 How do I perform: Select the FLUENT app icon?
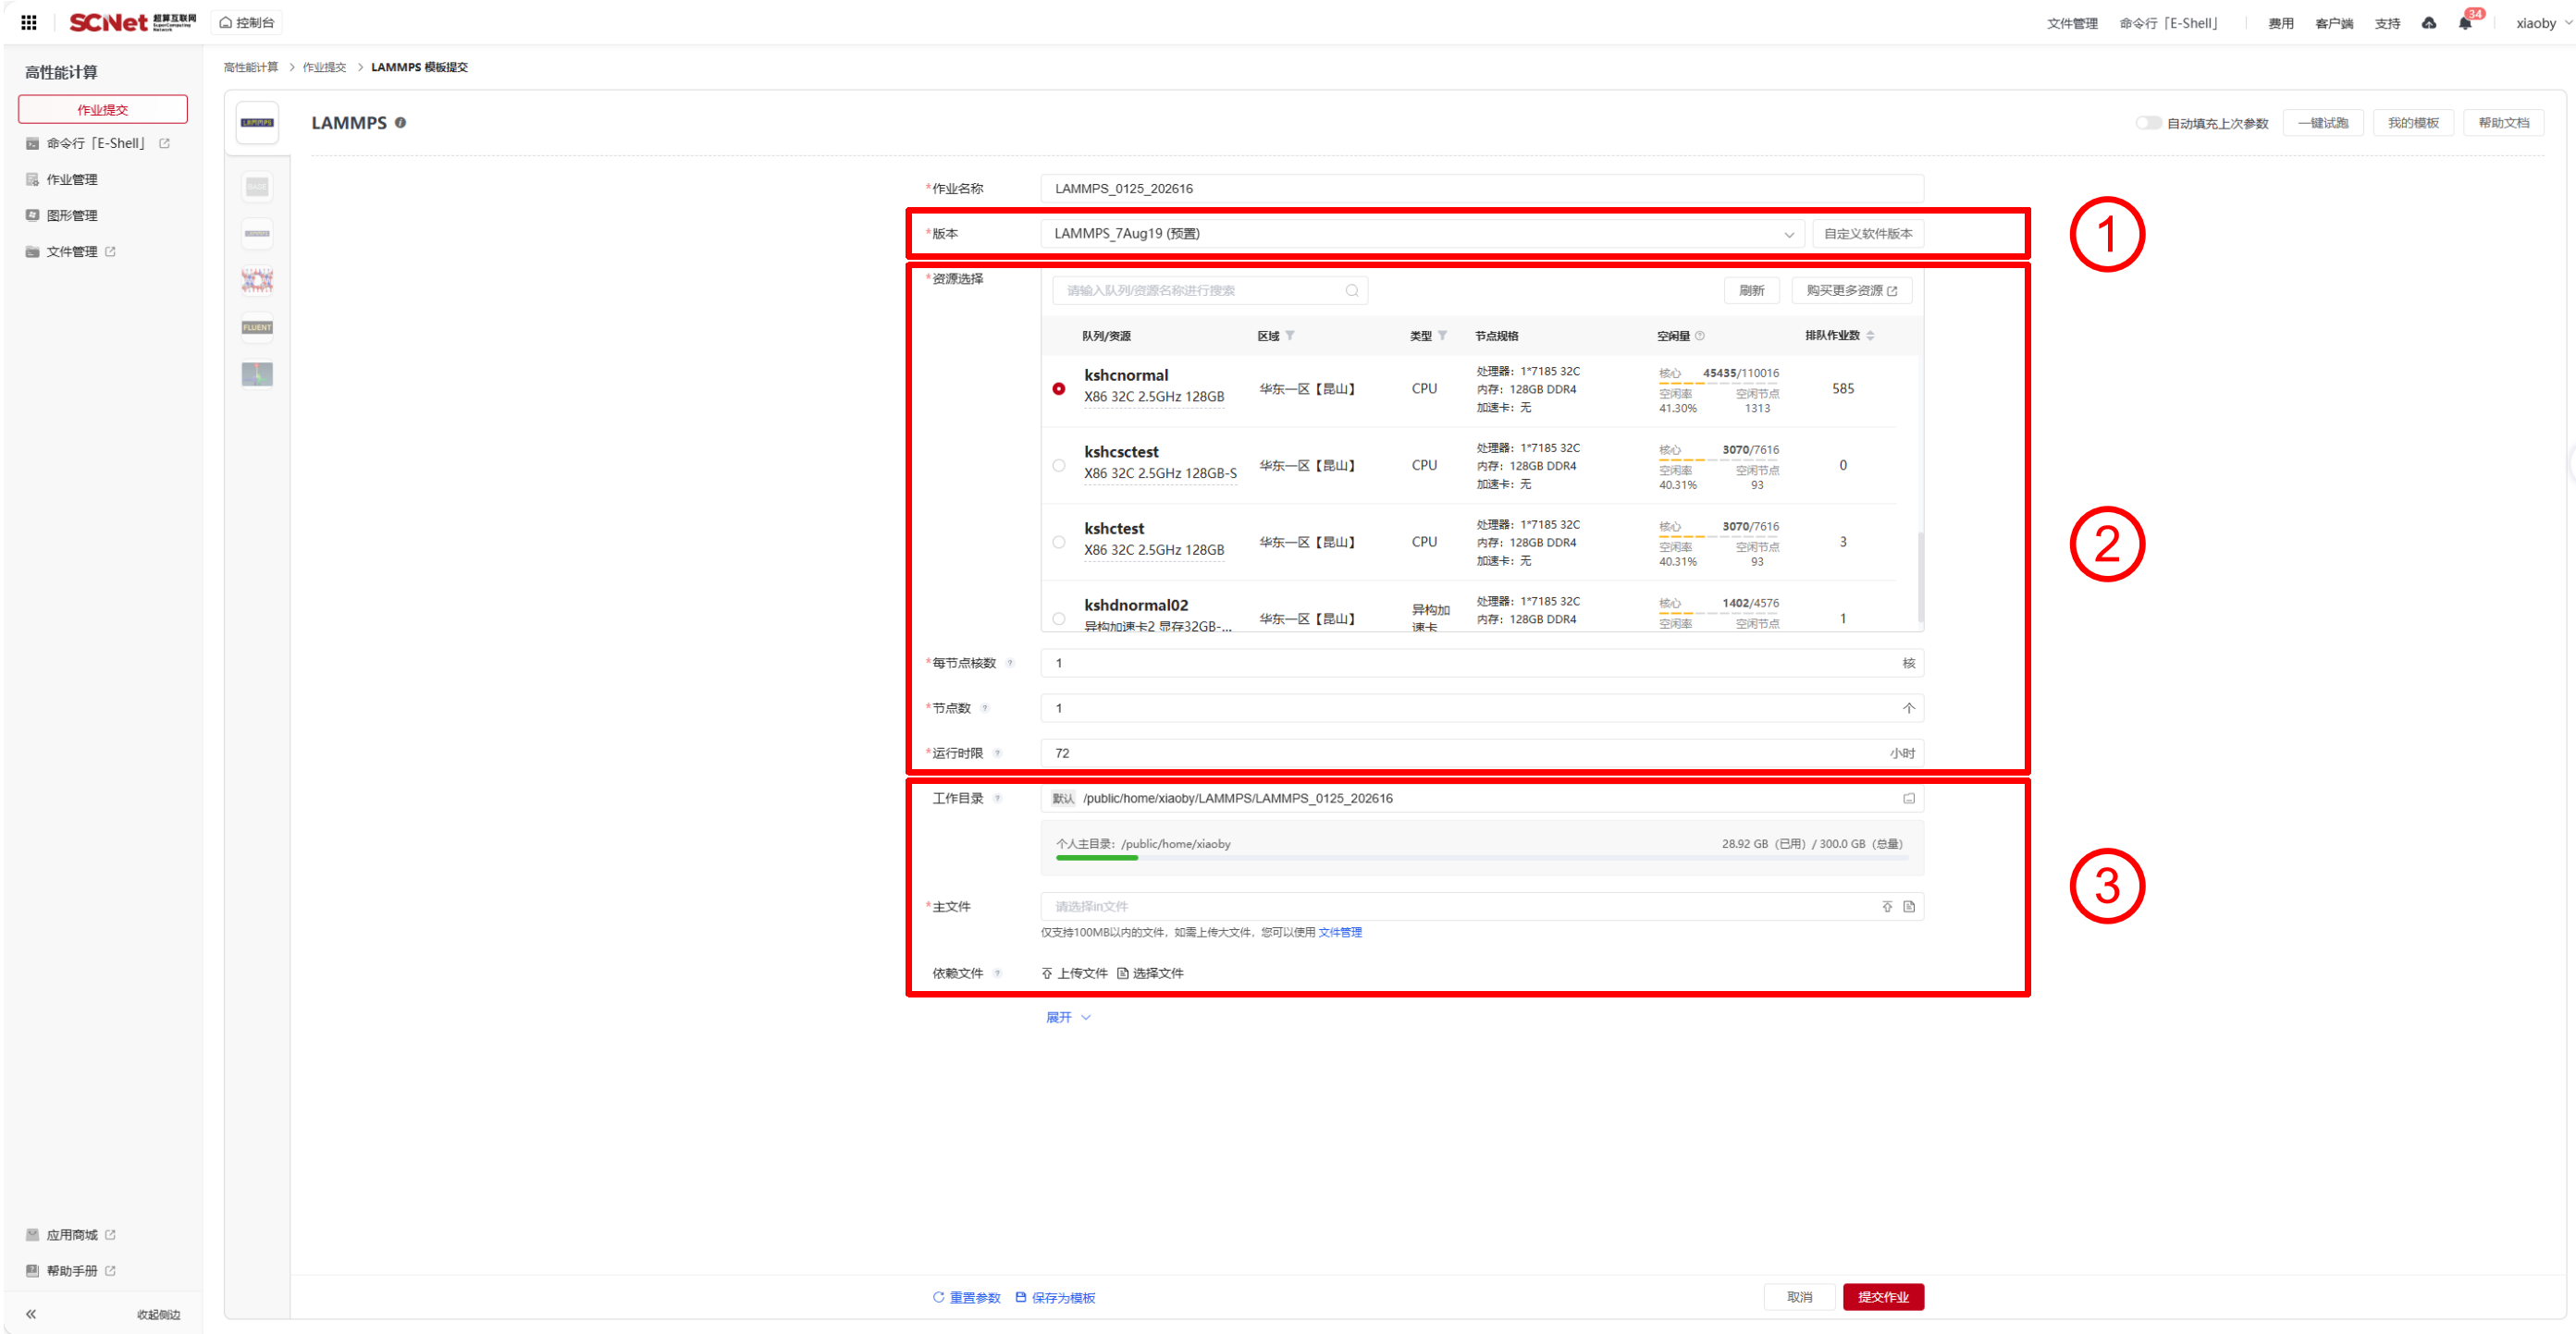point(257,326)
